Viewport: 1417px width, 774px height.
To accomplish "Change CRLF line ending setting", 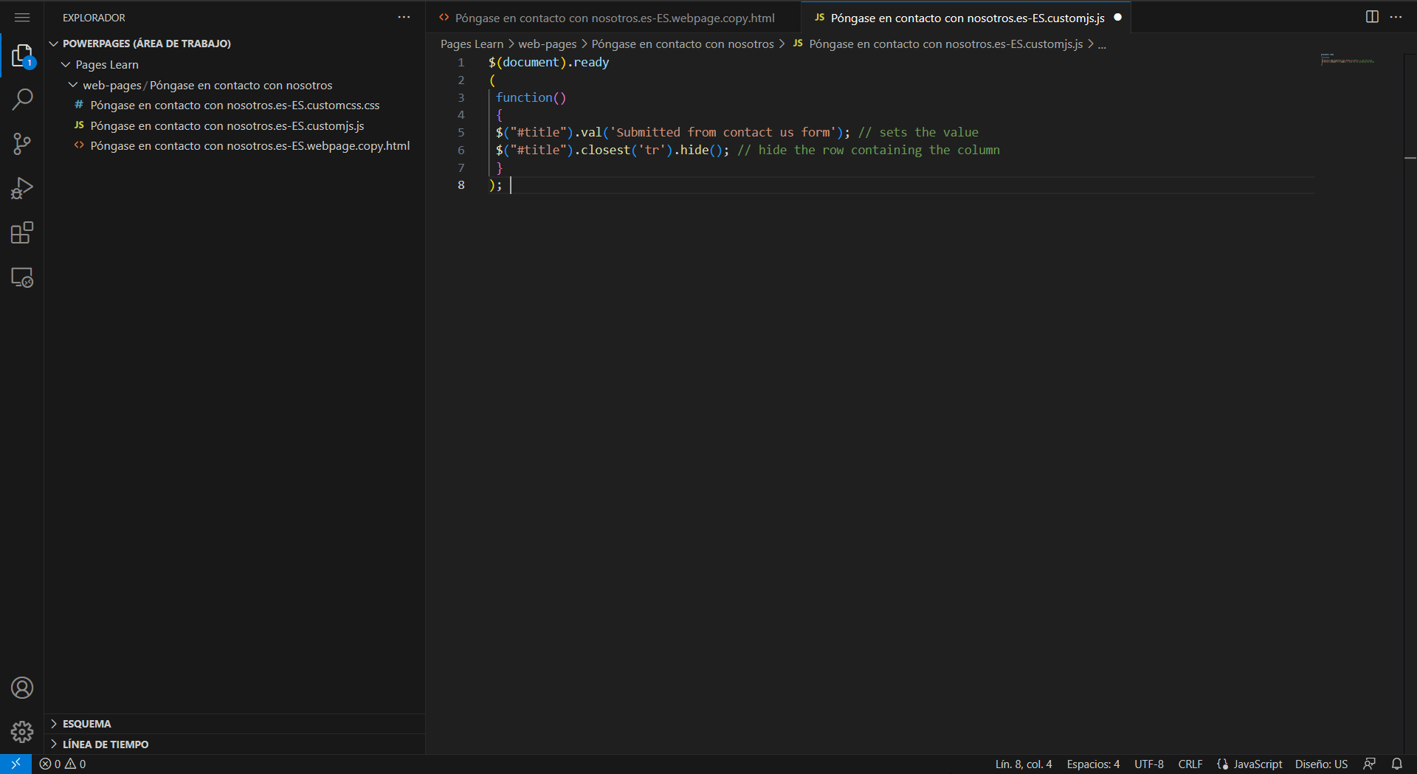I will click(1190, 764).
